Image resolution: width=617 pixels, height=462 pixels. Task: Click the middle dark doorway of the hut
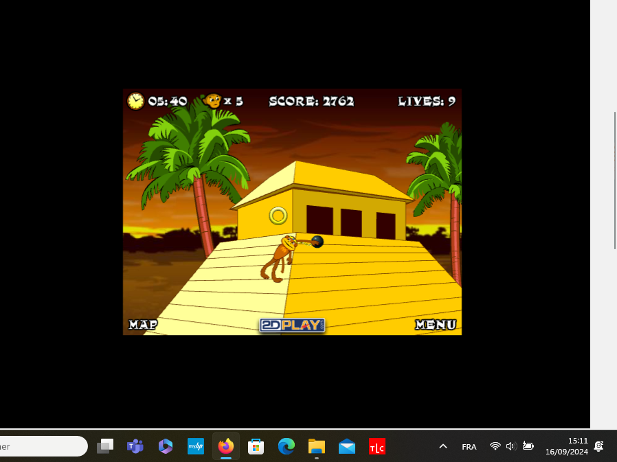tap(351, 223)
